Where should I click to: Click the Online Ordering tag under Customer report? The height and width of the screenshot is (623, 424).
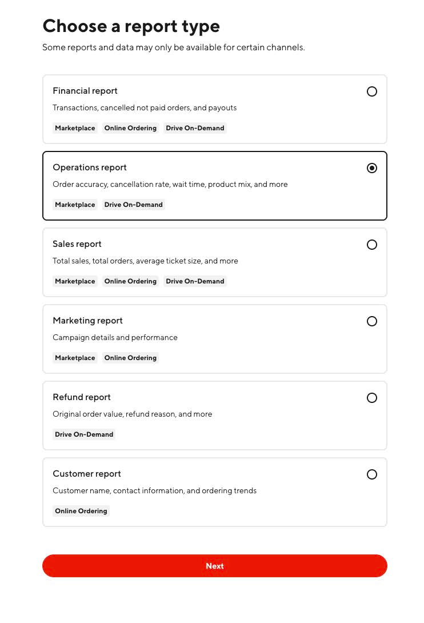point(81,512)
